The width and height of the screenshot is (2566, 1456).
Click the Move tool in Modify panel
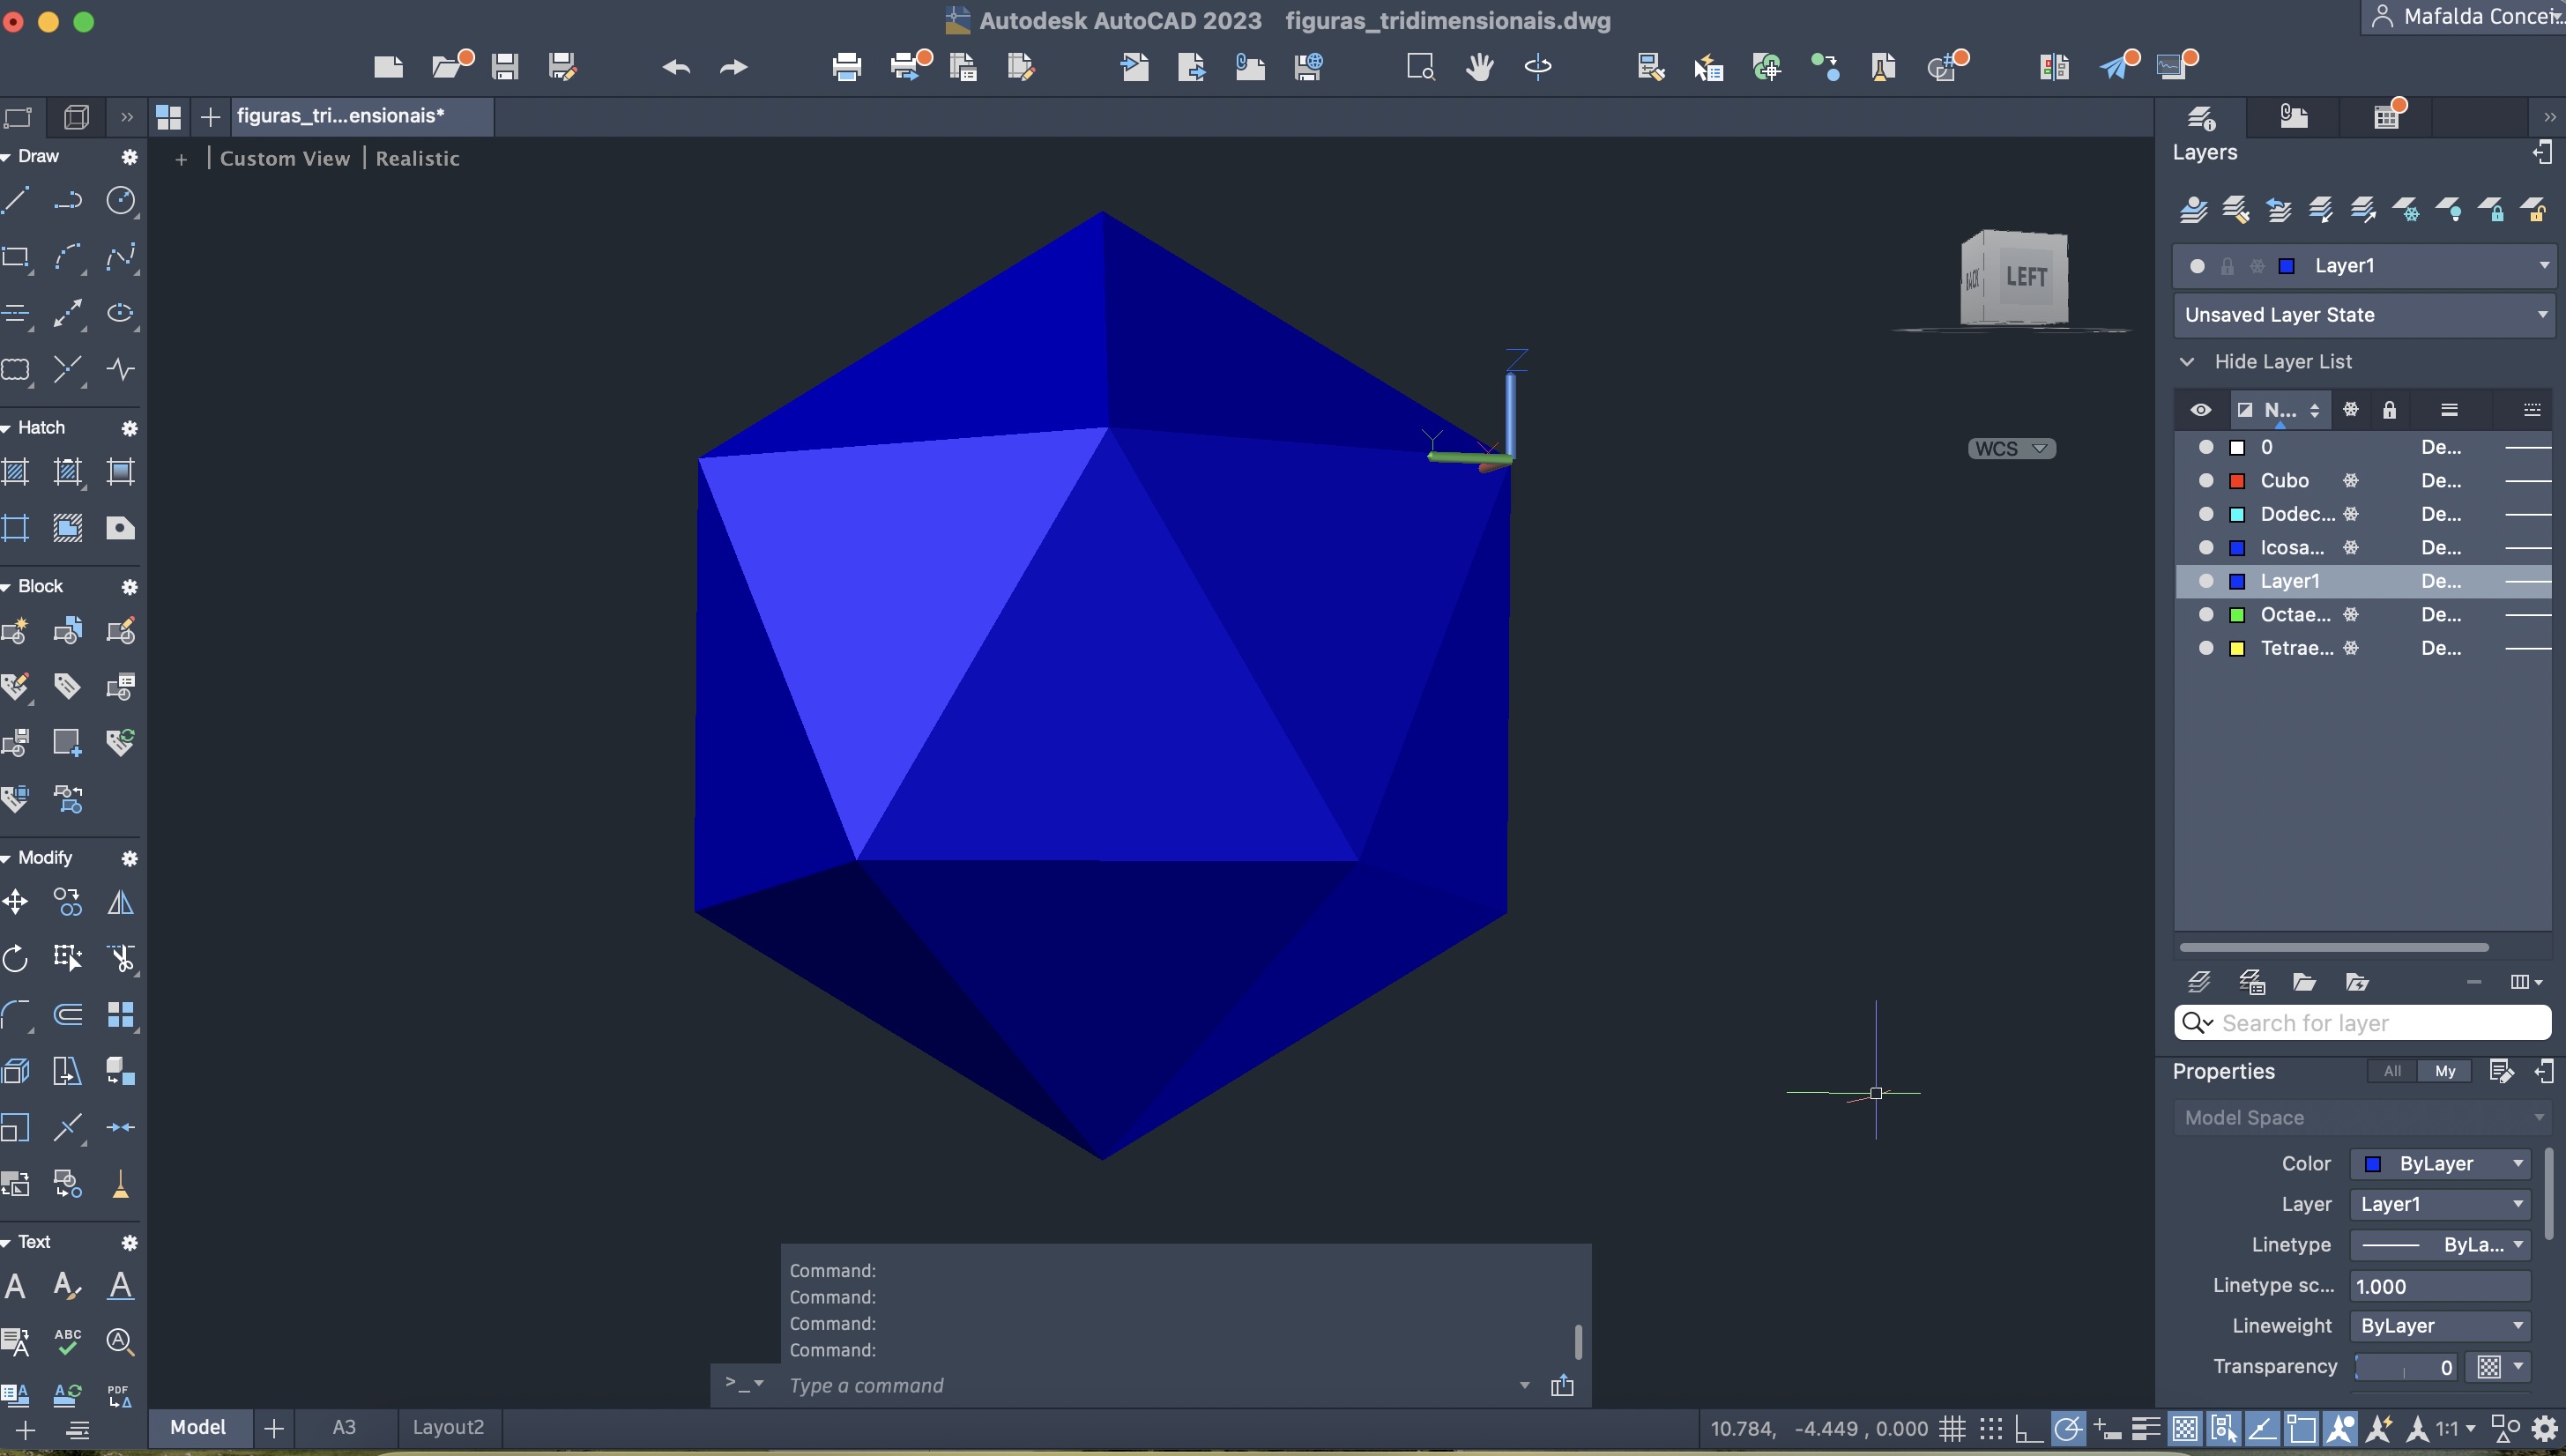pyautogui.click(x=16, y=903)
